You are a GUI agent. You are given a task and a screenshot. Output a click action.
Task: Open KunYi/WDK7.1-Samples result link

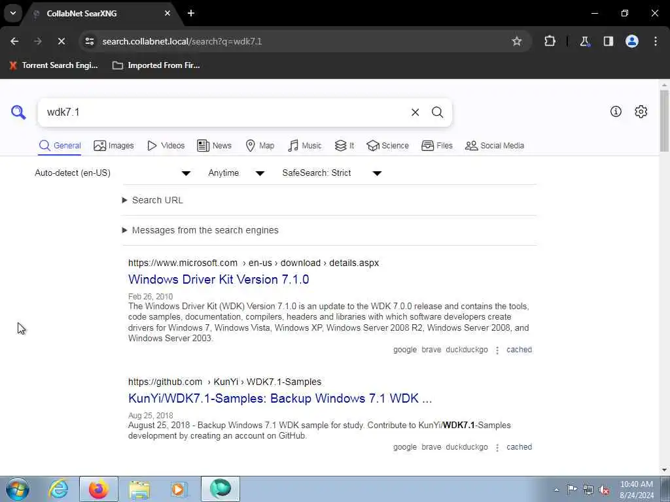pyautogui.click(x=280, y=398)
